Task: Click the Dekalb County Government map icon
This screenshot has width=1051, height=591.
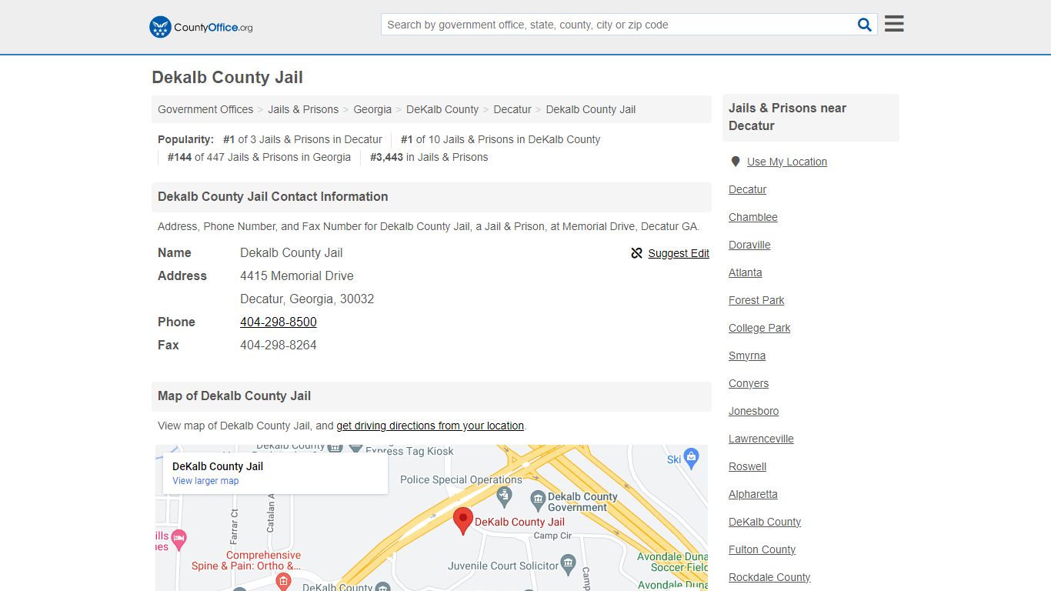Action: point(538,501)
